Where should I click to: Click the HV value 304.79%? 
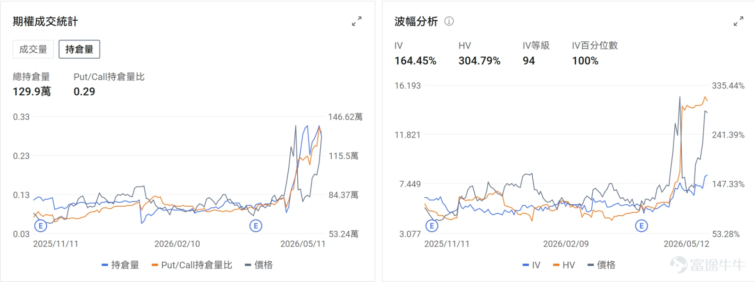(479, 61)
